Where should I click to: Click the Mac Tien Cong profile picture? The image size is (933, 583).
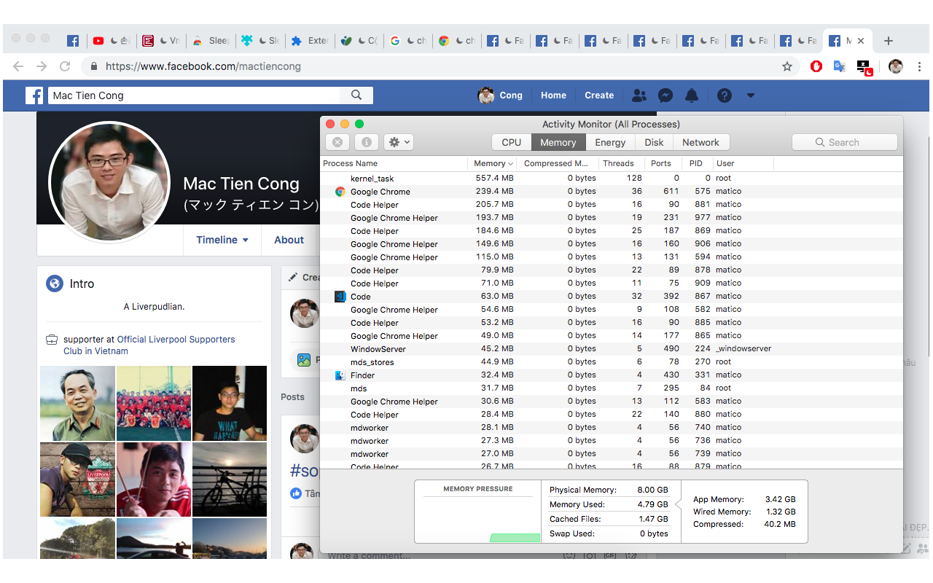pyautogui.click(x=109, y=182)
